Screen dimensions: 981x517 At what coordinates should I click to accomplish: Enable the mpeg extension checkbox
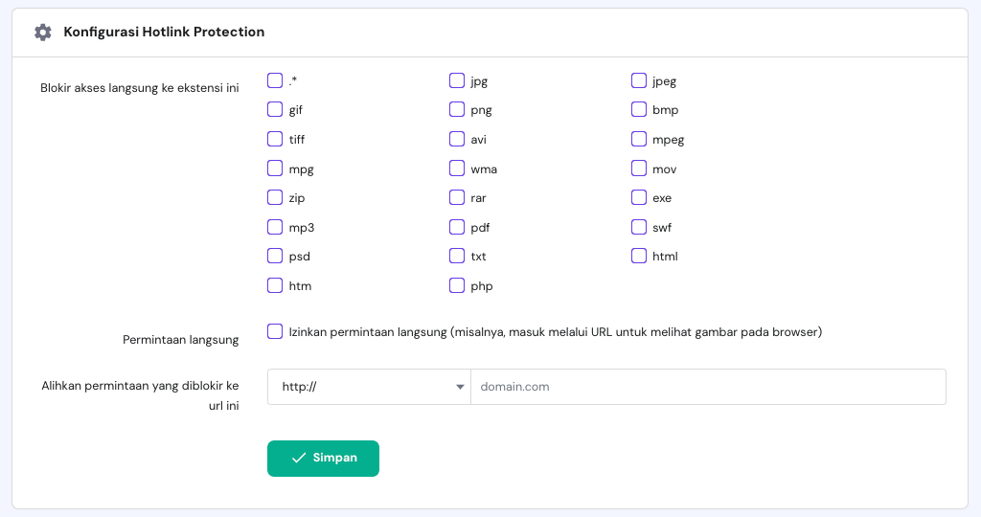coord(639,139)
